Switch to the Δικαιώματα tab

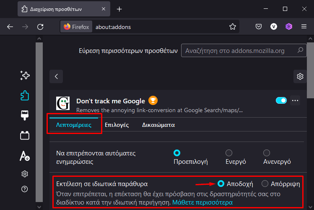point(158,125)
